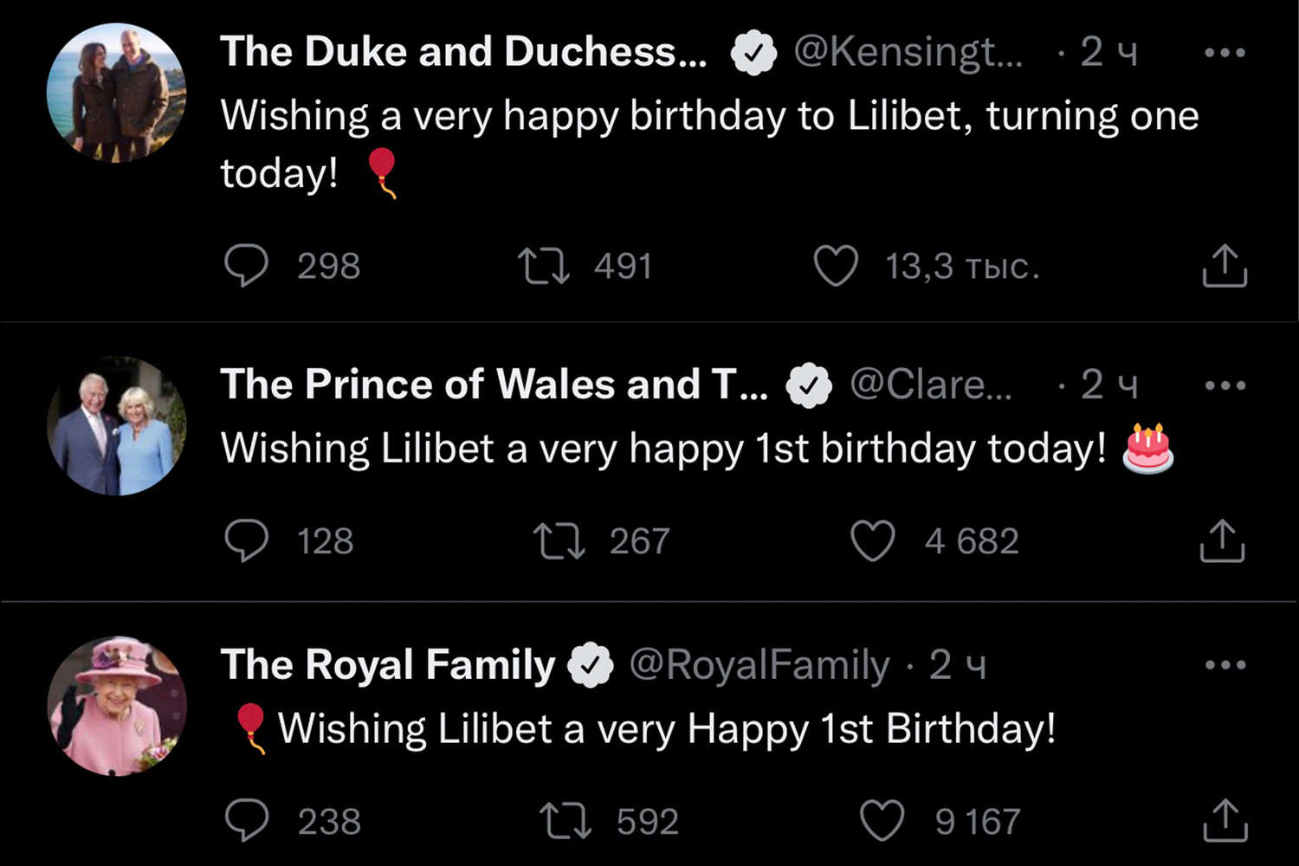
Task: Open the @RoyalFamily handle link
Action: (x=759, y=665)
